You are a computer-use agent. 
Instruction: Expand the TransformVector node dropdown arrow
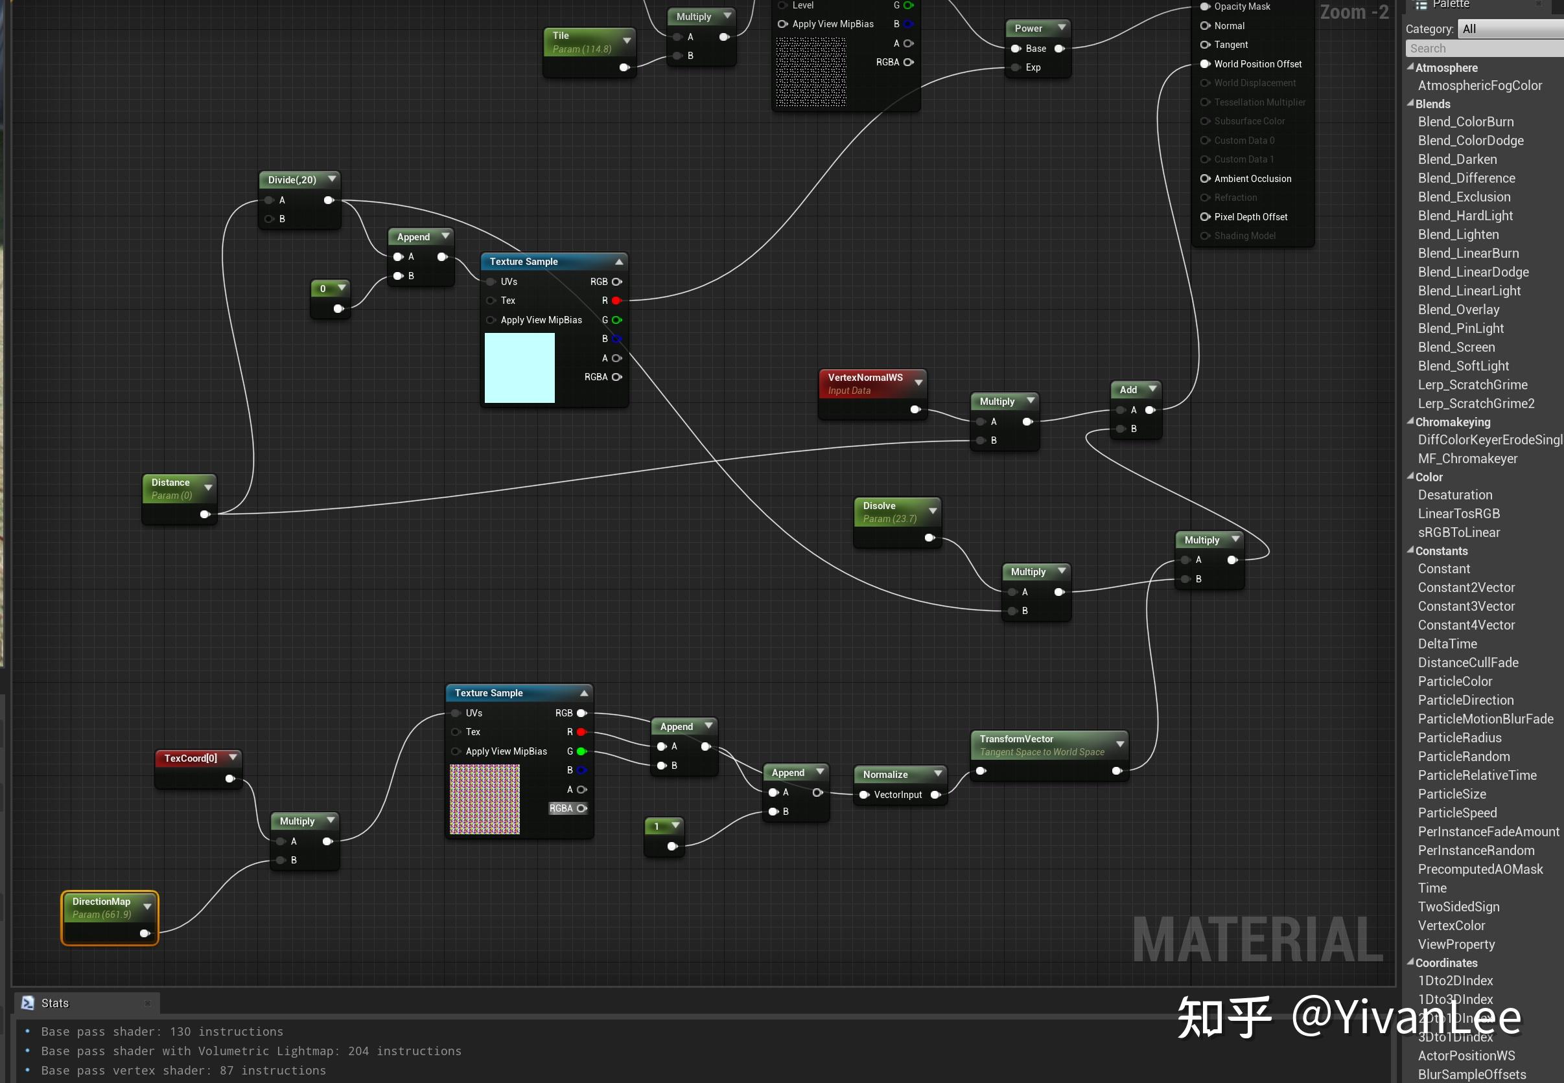tap(1120, 744)
